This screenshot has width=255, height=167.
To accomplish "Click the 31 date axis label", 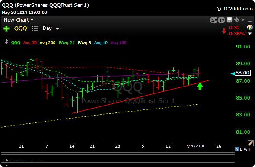I will 21,146.
